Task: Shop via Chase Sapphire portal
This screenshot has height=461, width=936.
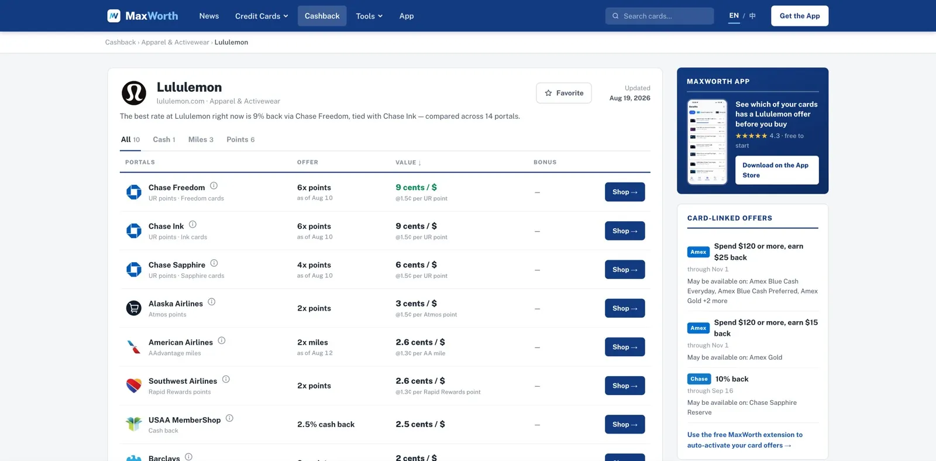Action: pos(625,270)
